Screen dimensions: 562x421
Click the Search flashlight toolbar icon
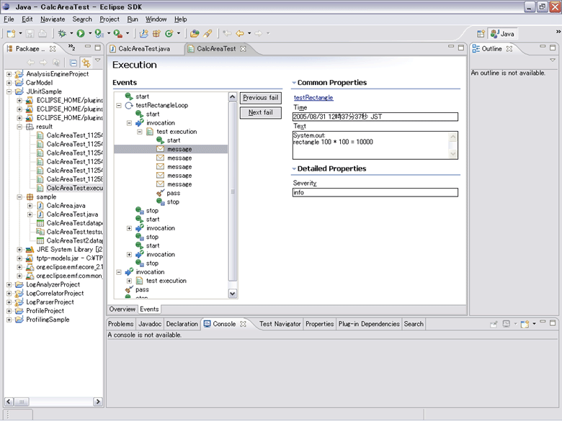coord(208,34)
